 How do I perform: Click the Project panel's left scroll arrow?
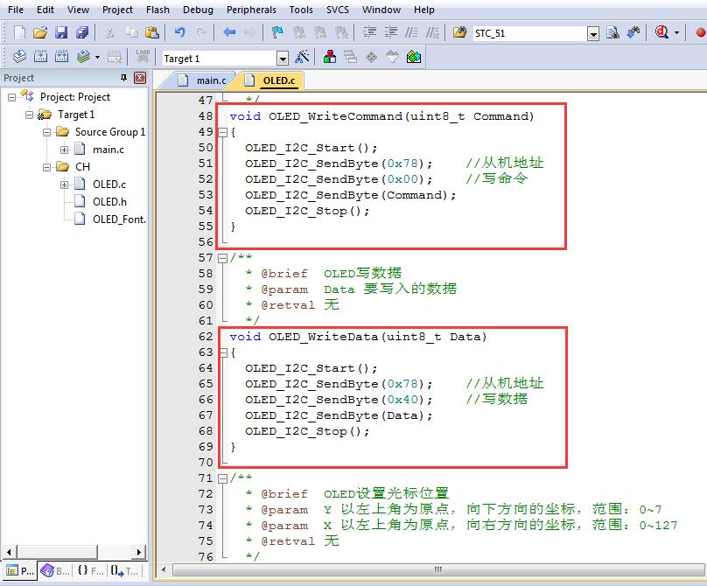(x=10, y=552)
